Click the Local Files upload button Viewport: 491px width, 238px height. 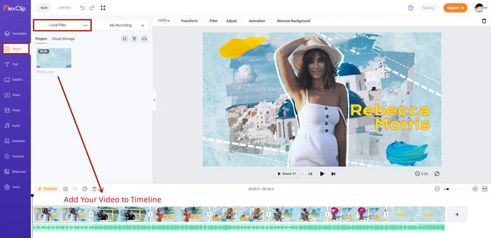pos(57,25)
